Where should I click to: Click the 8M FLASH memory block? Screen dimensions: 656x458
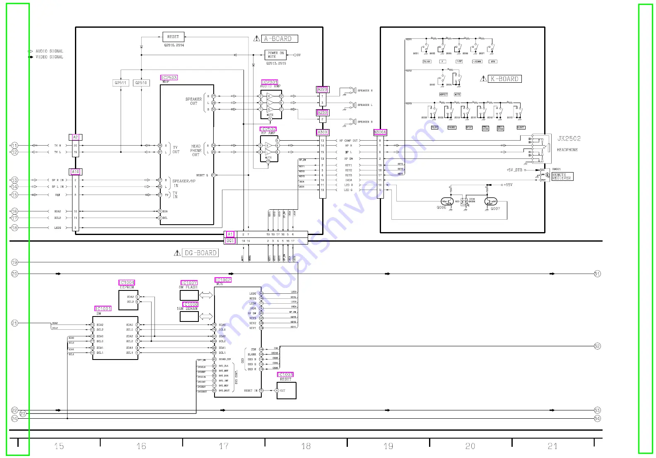pyautogui.click(x=189, y=295)
